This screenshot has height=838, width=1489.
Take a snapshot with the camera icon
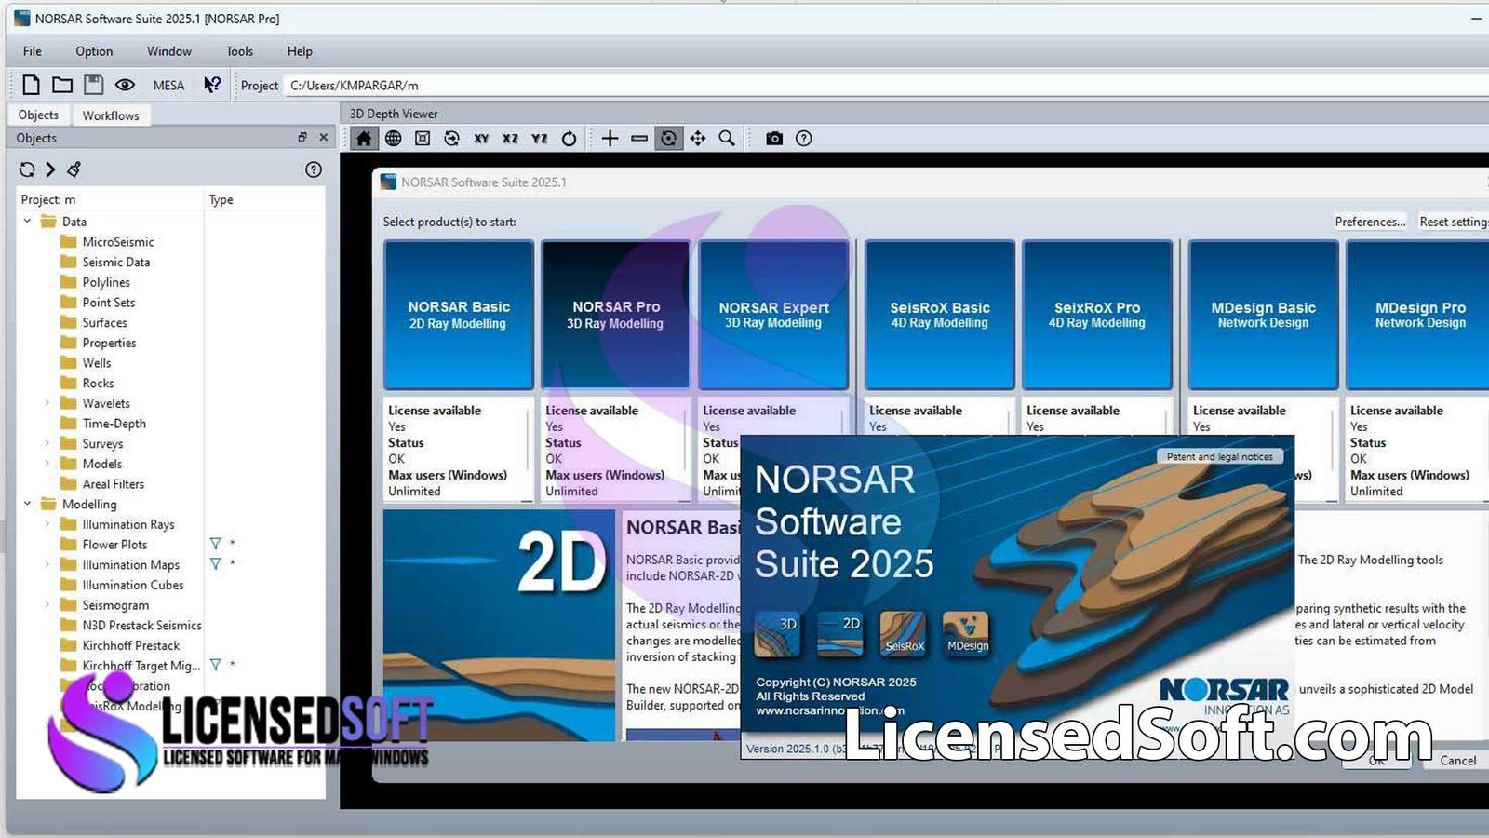pos(774,138)
